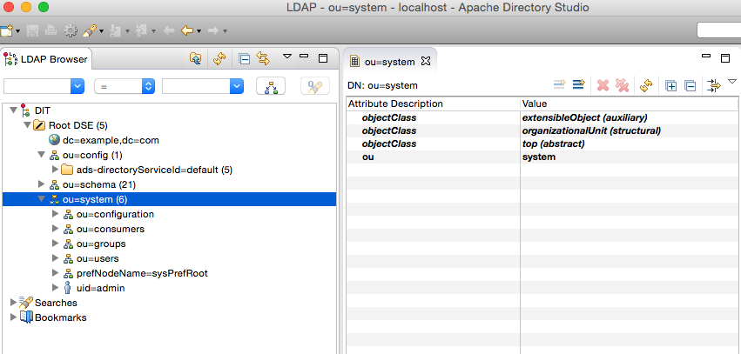This screenshot has height=354, width=741.
Task: Select the LDAP Browser tab
Action: tap(46, 59)
